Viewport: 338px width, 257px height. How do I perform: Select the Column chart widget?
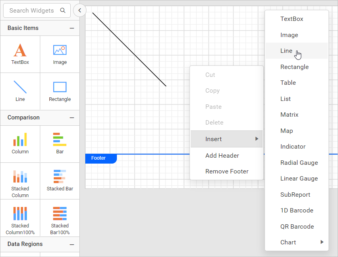coord(20,143)
